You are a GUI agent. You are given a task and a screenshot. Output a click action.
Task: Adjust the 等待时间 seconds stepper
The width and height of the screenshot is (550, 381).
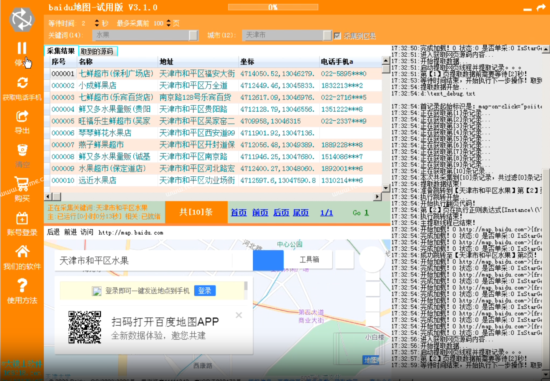[97, 23]
